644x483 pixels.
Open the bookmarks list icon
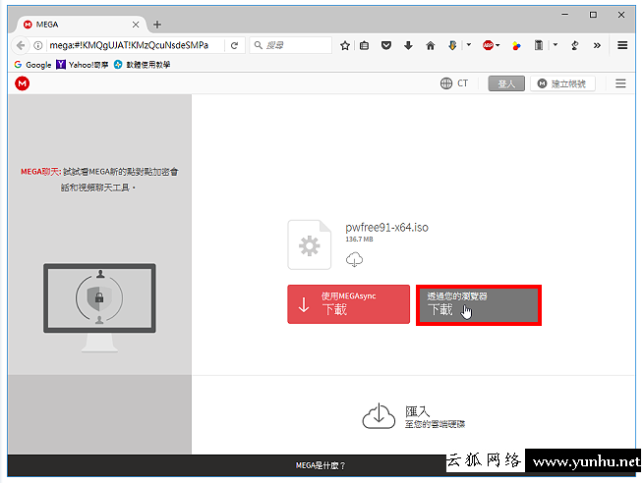[x=365, y=45]
